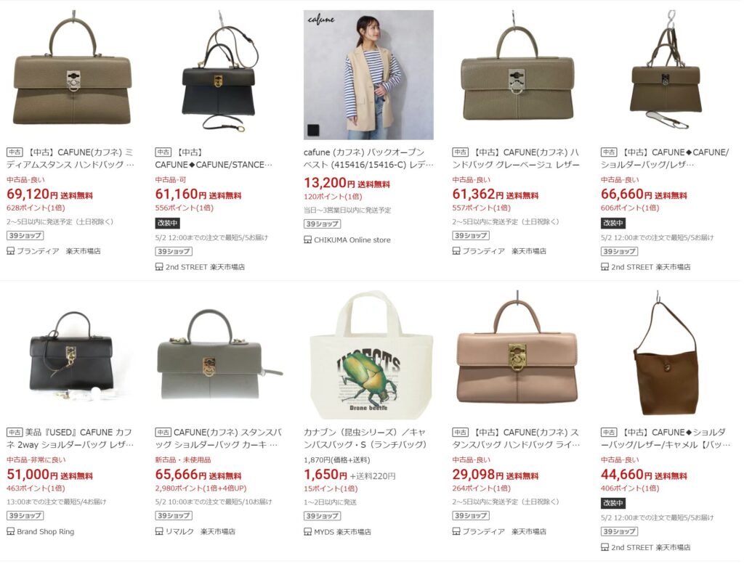Click the shop icon beside CHIKUMA Online store

pos(307,240)
